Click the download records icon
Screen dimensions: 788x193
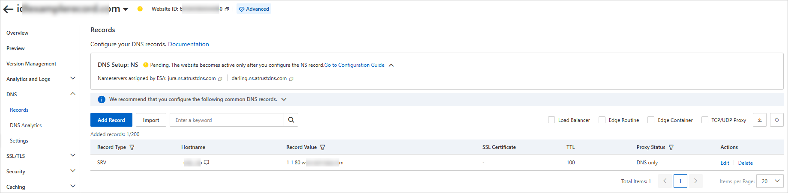click(760, 120)
